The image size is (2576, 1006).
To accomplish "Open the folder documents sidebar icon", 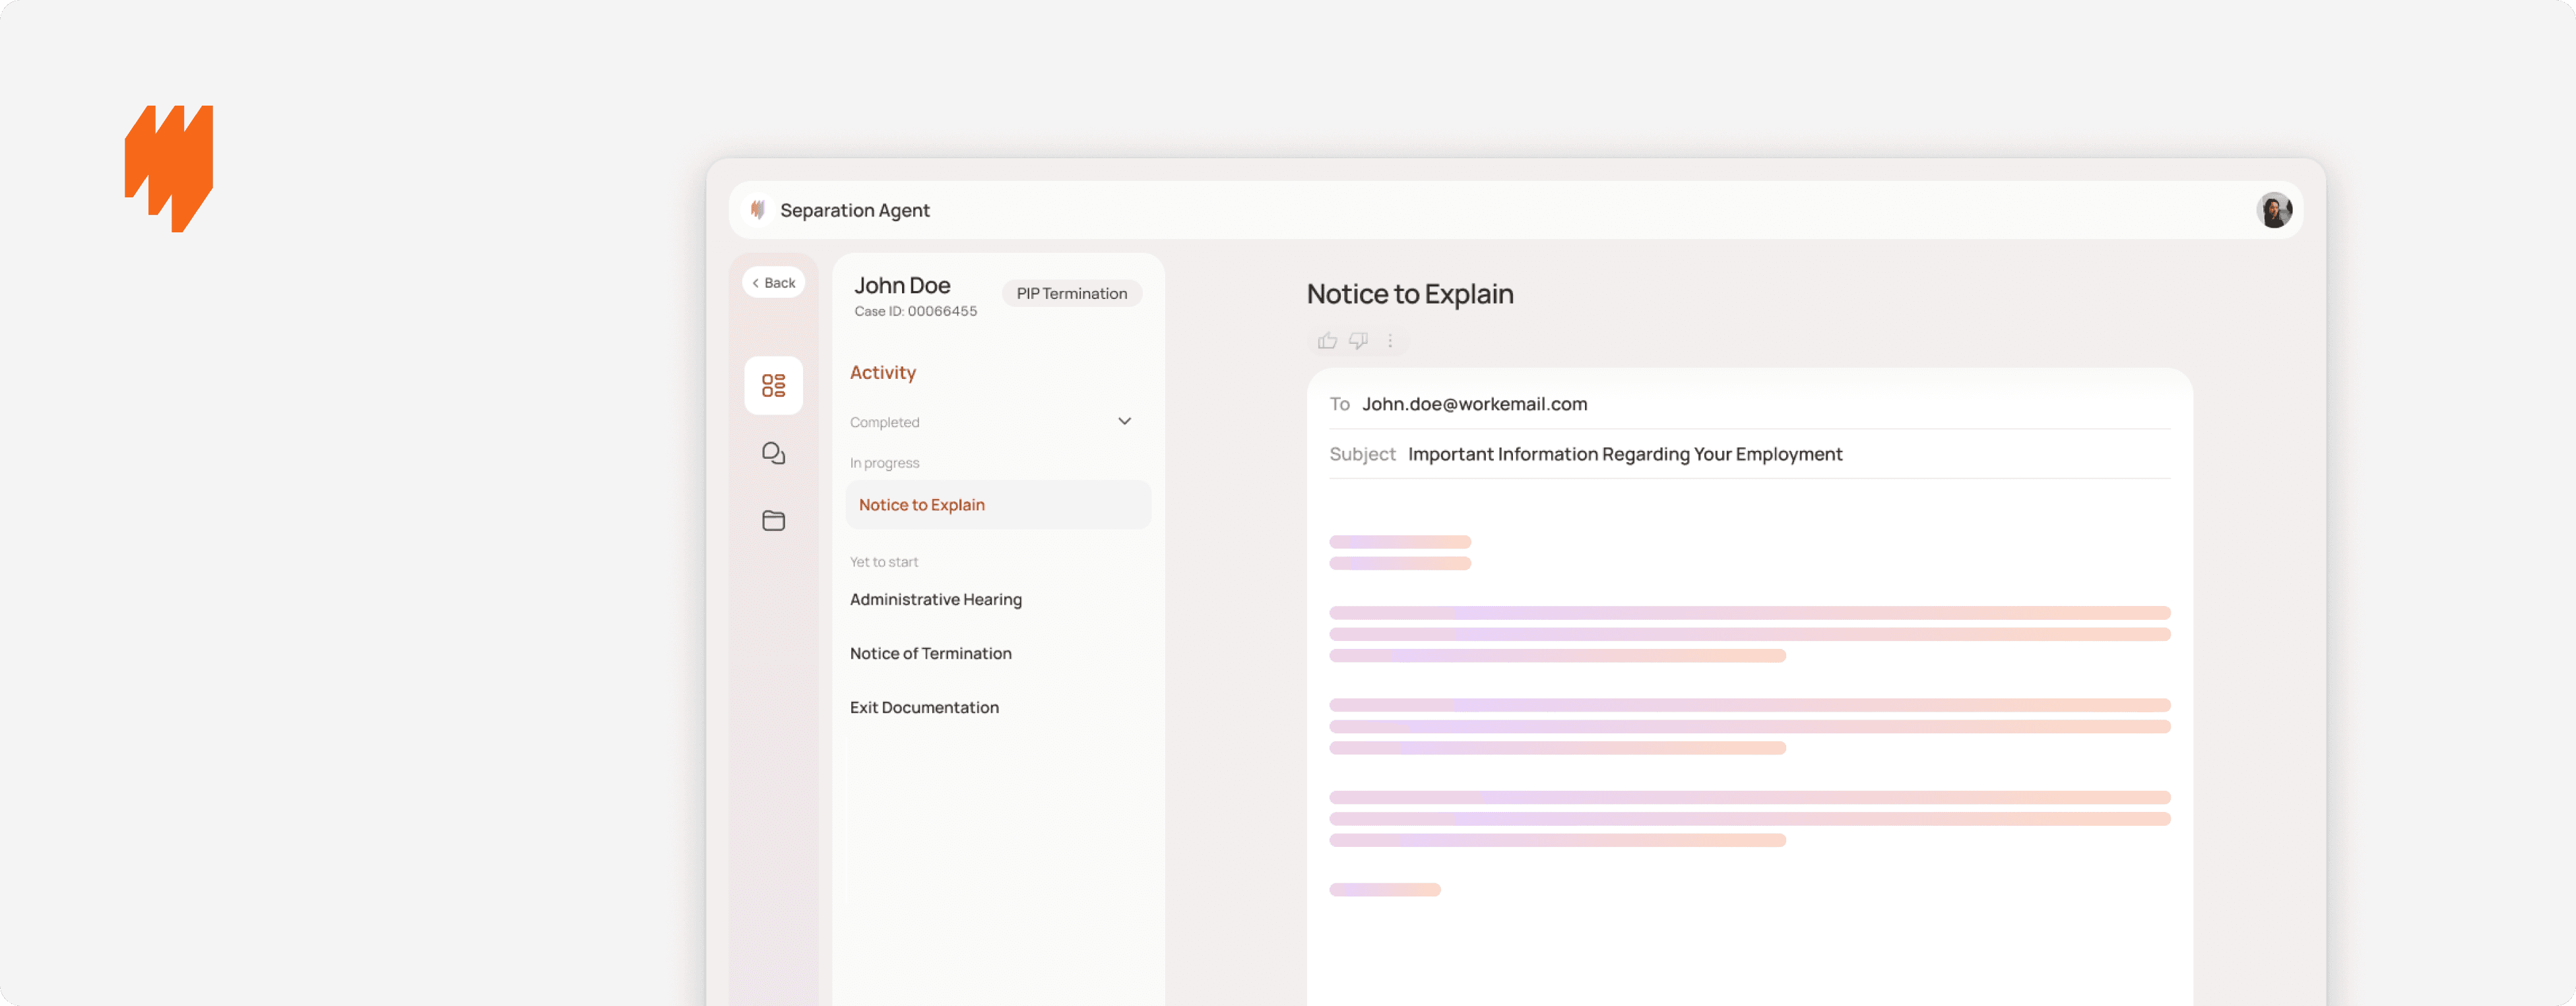I will click(x=773, y=520).
